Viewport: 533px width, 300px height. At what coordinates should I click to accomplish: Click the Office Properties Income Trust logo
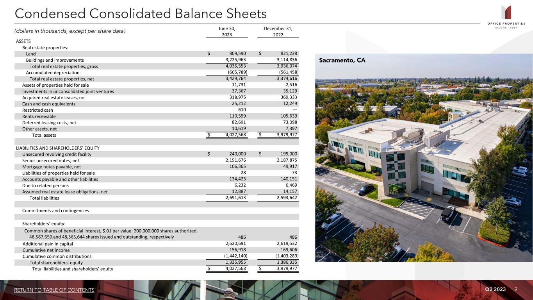[x=506, y=17]
